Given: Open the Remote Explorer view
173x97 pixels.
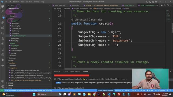Looking at the screenshot, I should (3, 33).
